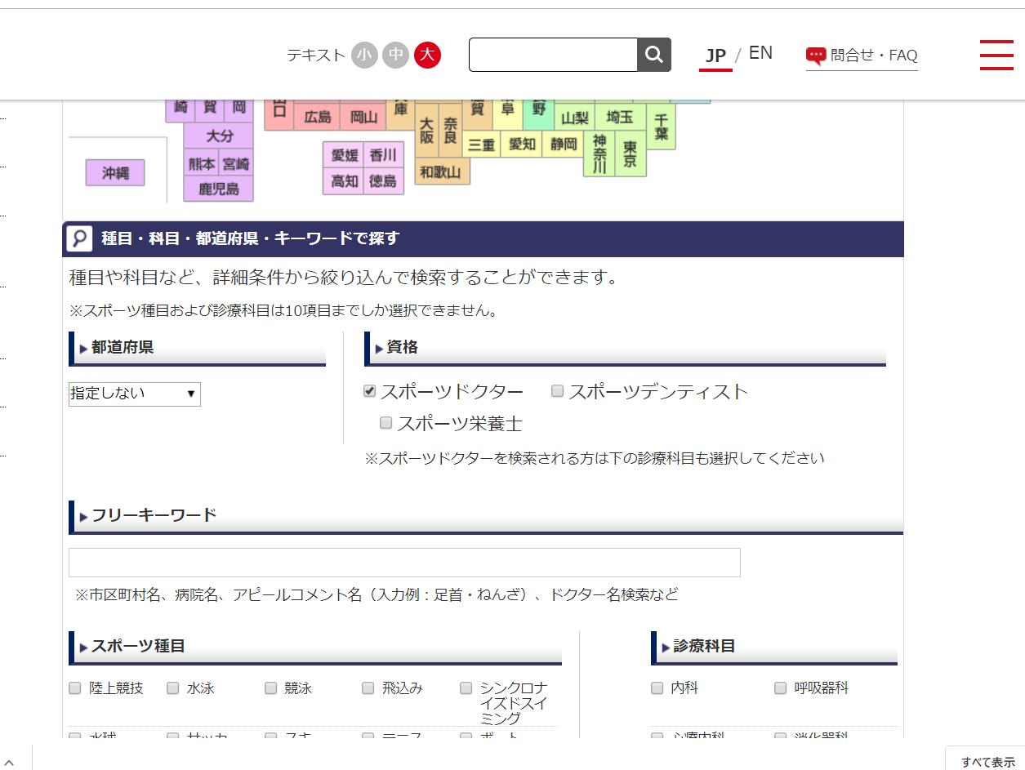
Task: Check the スポーツデンティスト checkbox
Action: coord(557,391)
